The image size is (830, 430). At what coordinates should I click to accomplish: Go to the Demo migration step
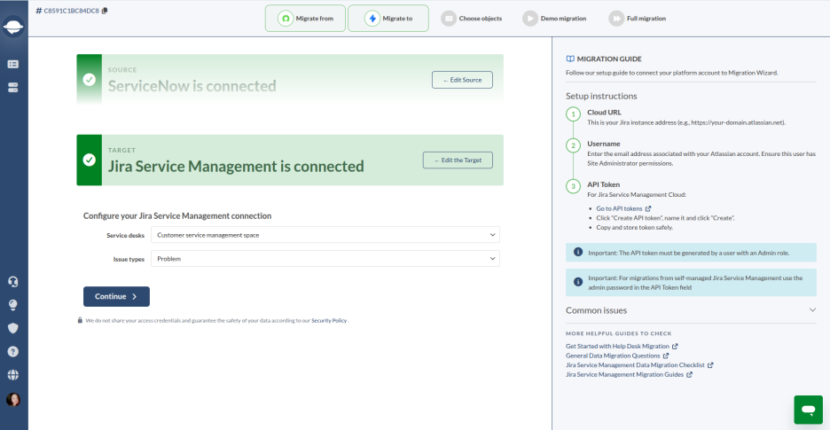click(x=554, y=19)
